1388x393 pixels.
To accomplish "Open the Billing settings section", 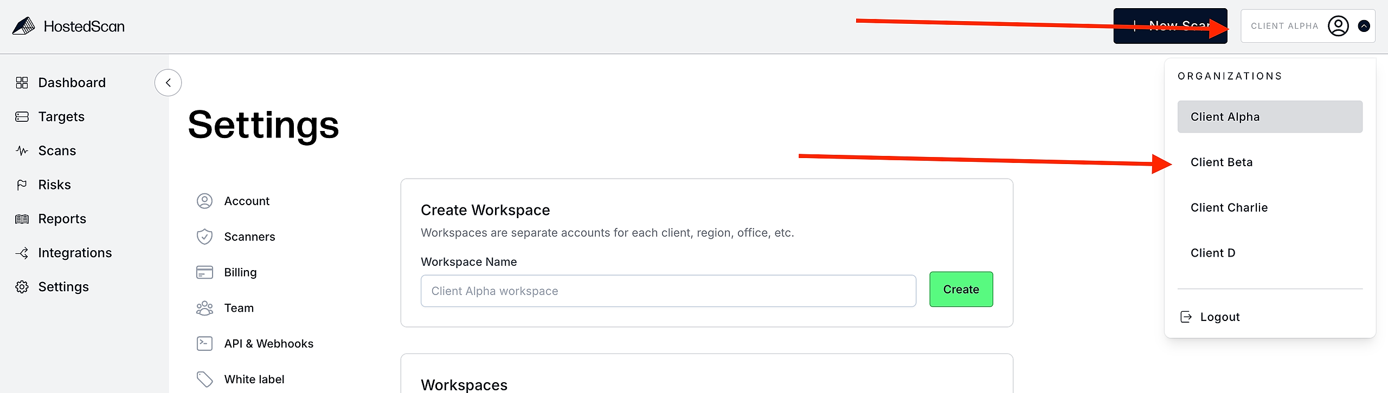I will pyautogui.click(x=240, y=272).
